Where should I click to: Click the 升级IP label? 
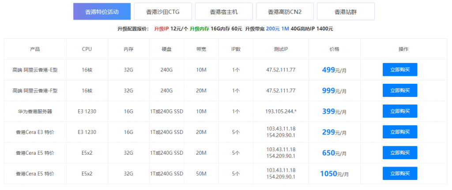click(162, 29)
